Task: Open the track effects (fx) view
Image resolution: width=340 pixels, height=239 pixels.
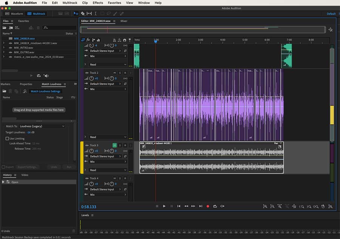Action: pyautogui.click(x=88, y=40)
